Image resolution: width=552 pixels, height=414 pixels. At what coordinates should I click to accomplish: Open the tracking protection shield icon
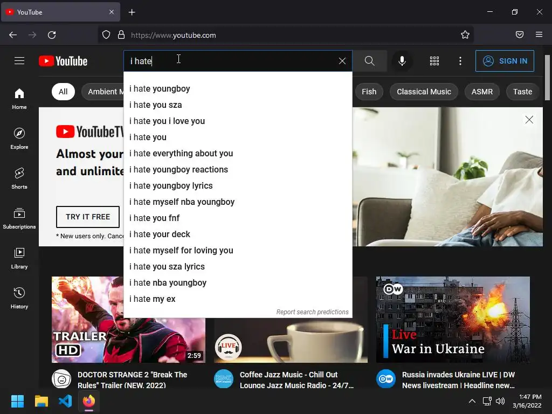tap(106, 35)
